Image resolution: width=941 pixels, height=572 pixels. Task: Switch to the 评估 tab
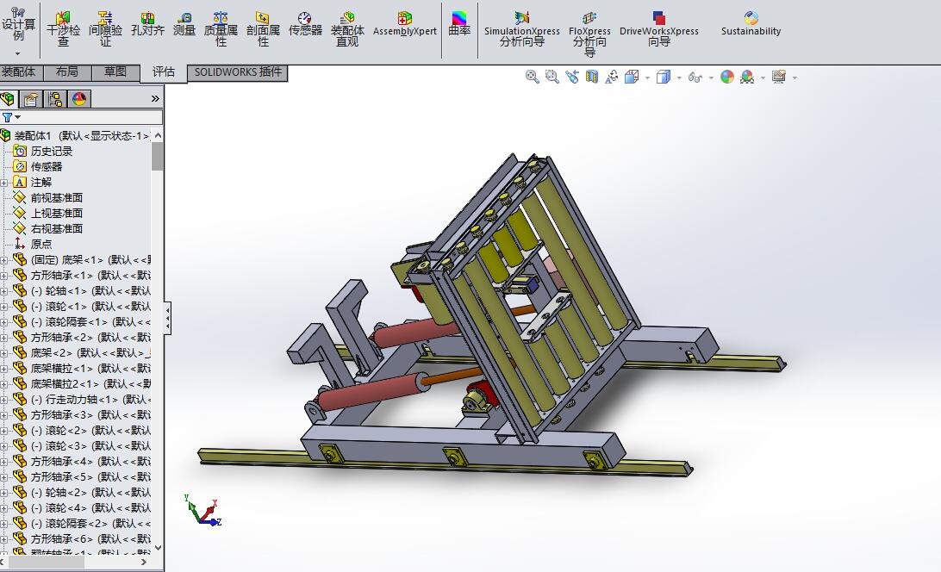163,72
